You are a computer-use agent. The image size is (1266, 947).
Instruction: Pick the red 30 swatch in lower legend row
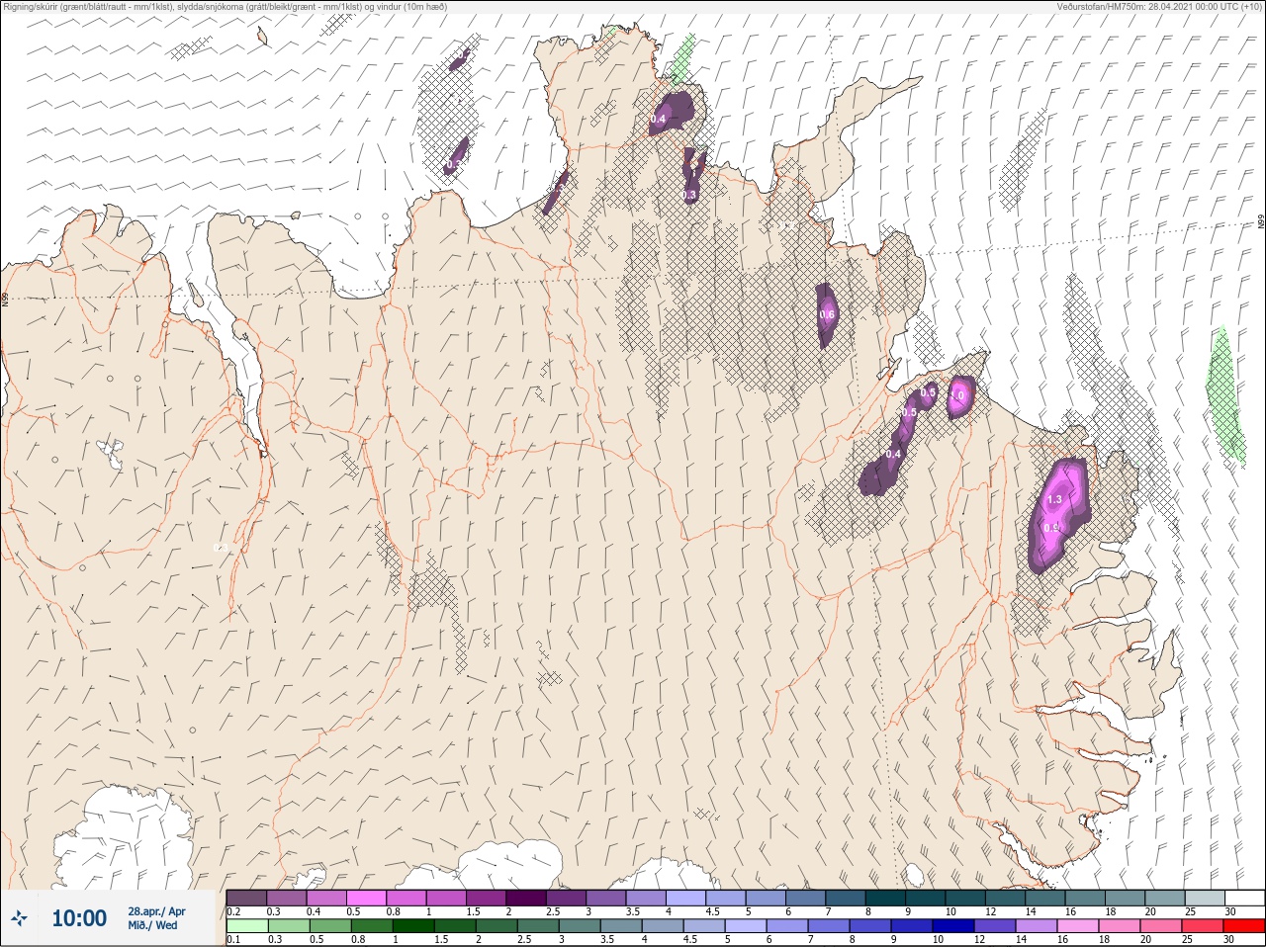coord(1244,926)
